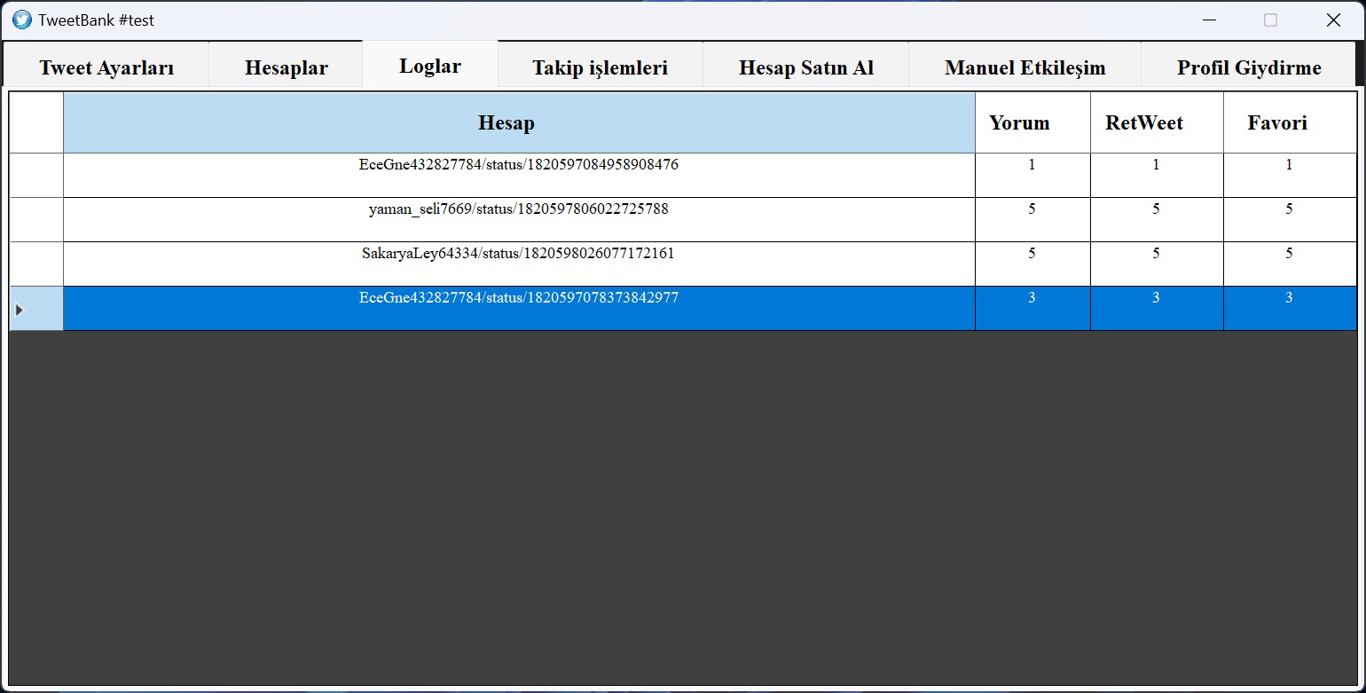Click the select-all corner cell of the grid
This screenshot has width=1366, height=693.
point(36,122)
